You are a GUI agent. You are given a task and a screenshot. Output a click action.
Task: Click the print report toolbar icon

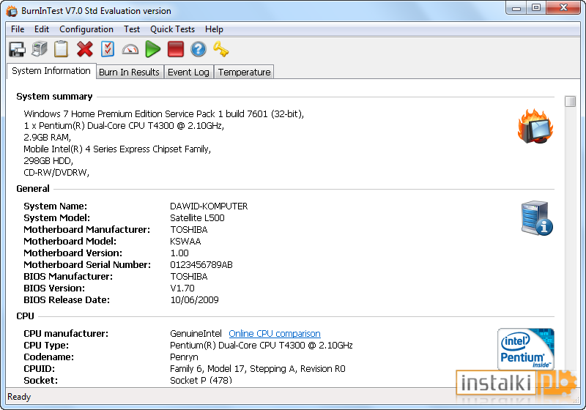pyautogui.click(x=40, y=49)
